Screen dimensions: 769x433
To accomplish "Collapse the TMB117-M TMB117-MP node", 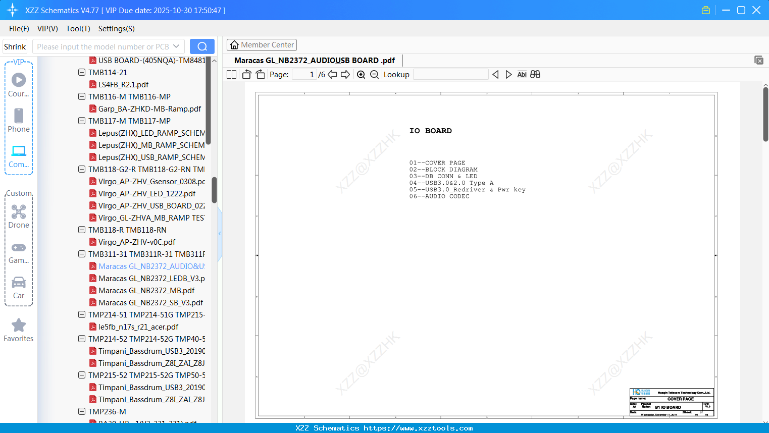I will coord(82,121).
